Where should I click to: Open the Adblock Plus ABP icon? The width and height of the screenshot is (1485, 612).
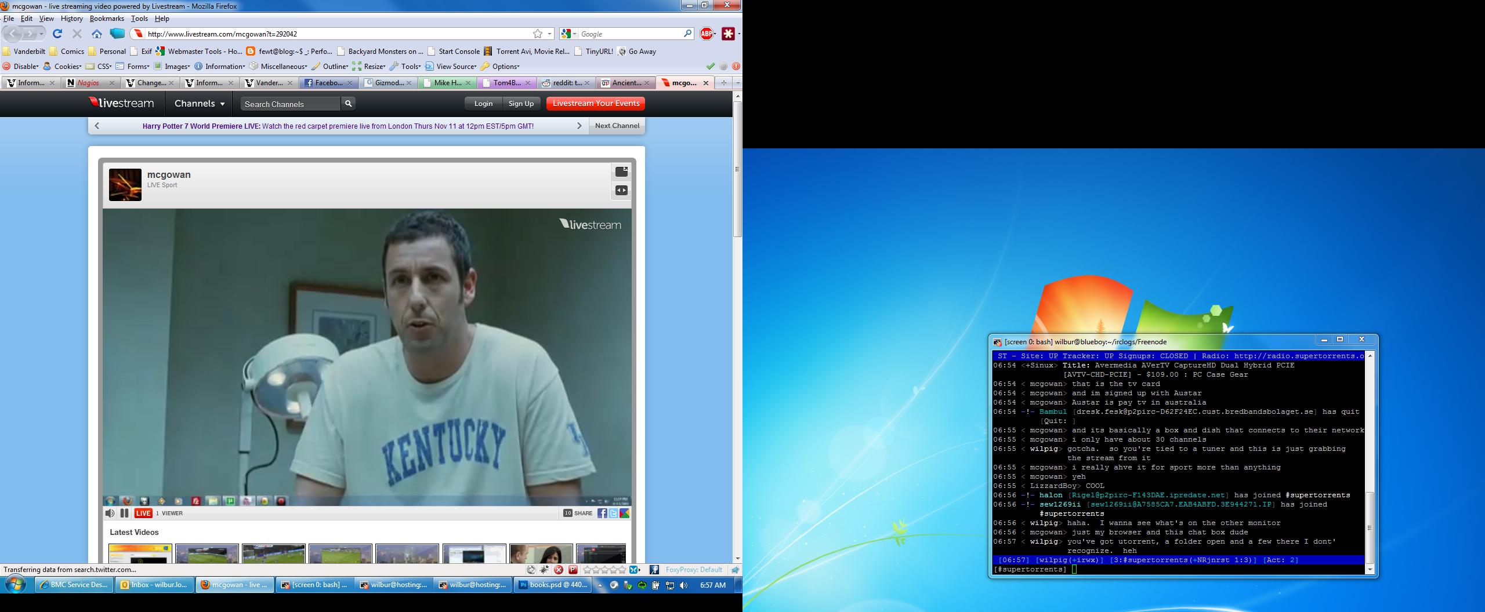point(707,34)
